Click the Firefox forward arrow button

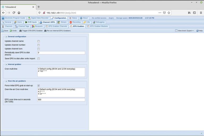click(x=9, y=13)
